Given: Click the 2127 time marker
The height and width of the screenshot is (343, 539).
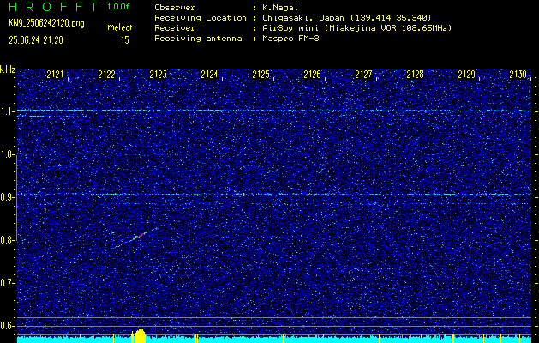Looking at the screenshot, I should (363, 75).
